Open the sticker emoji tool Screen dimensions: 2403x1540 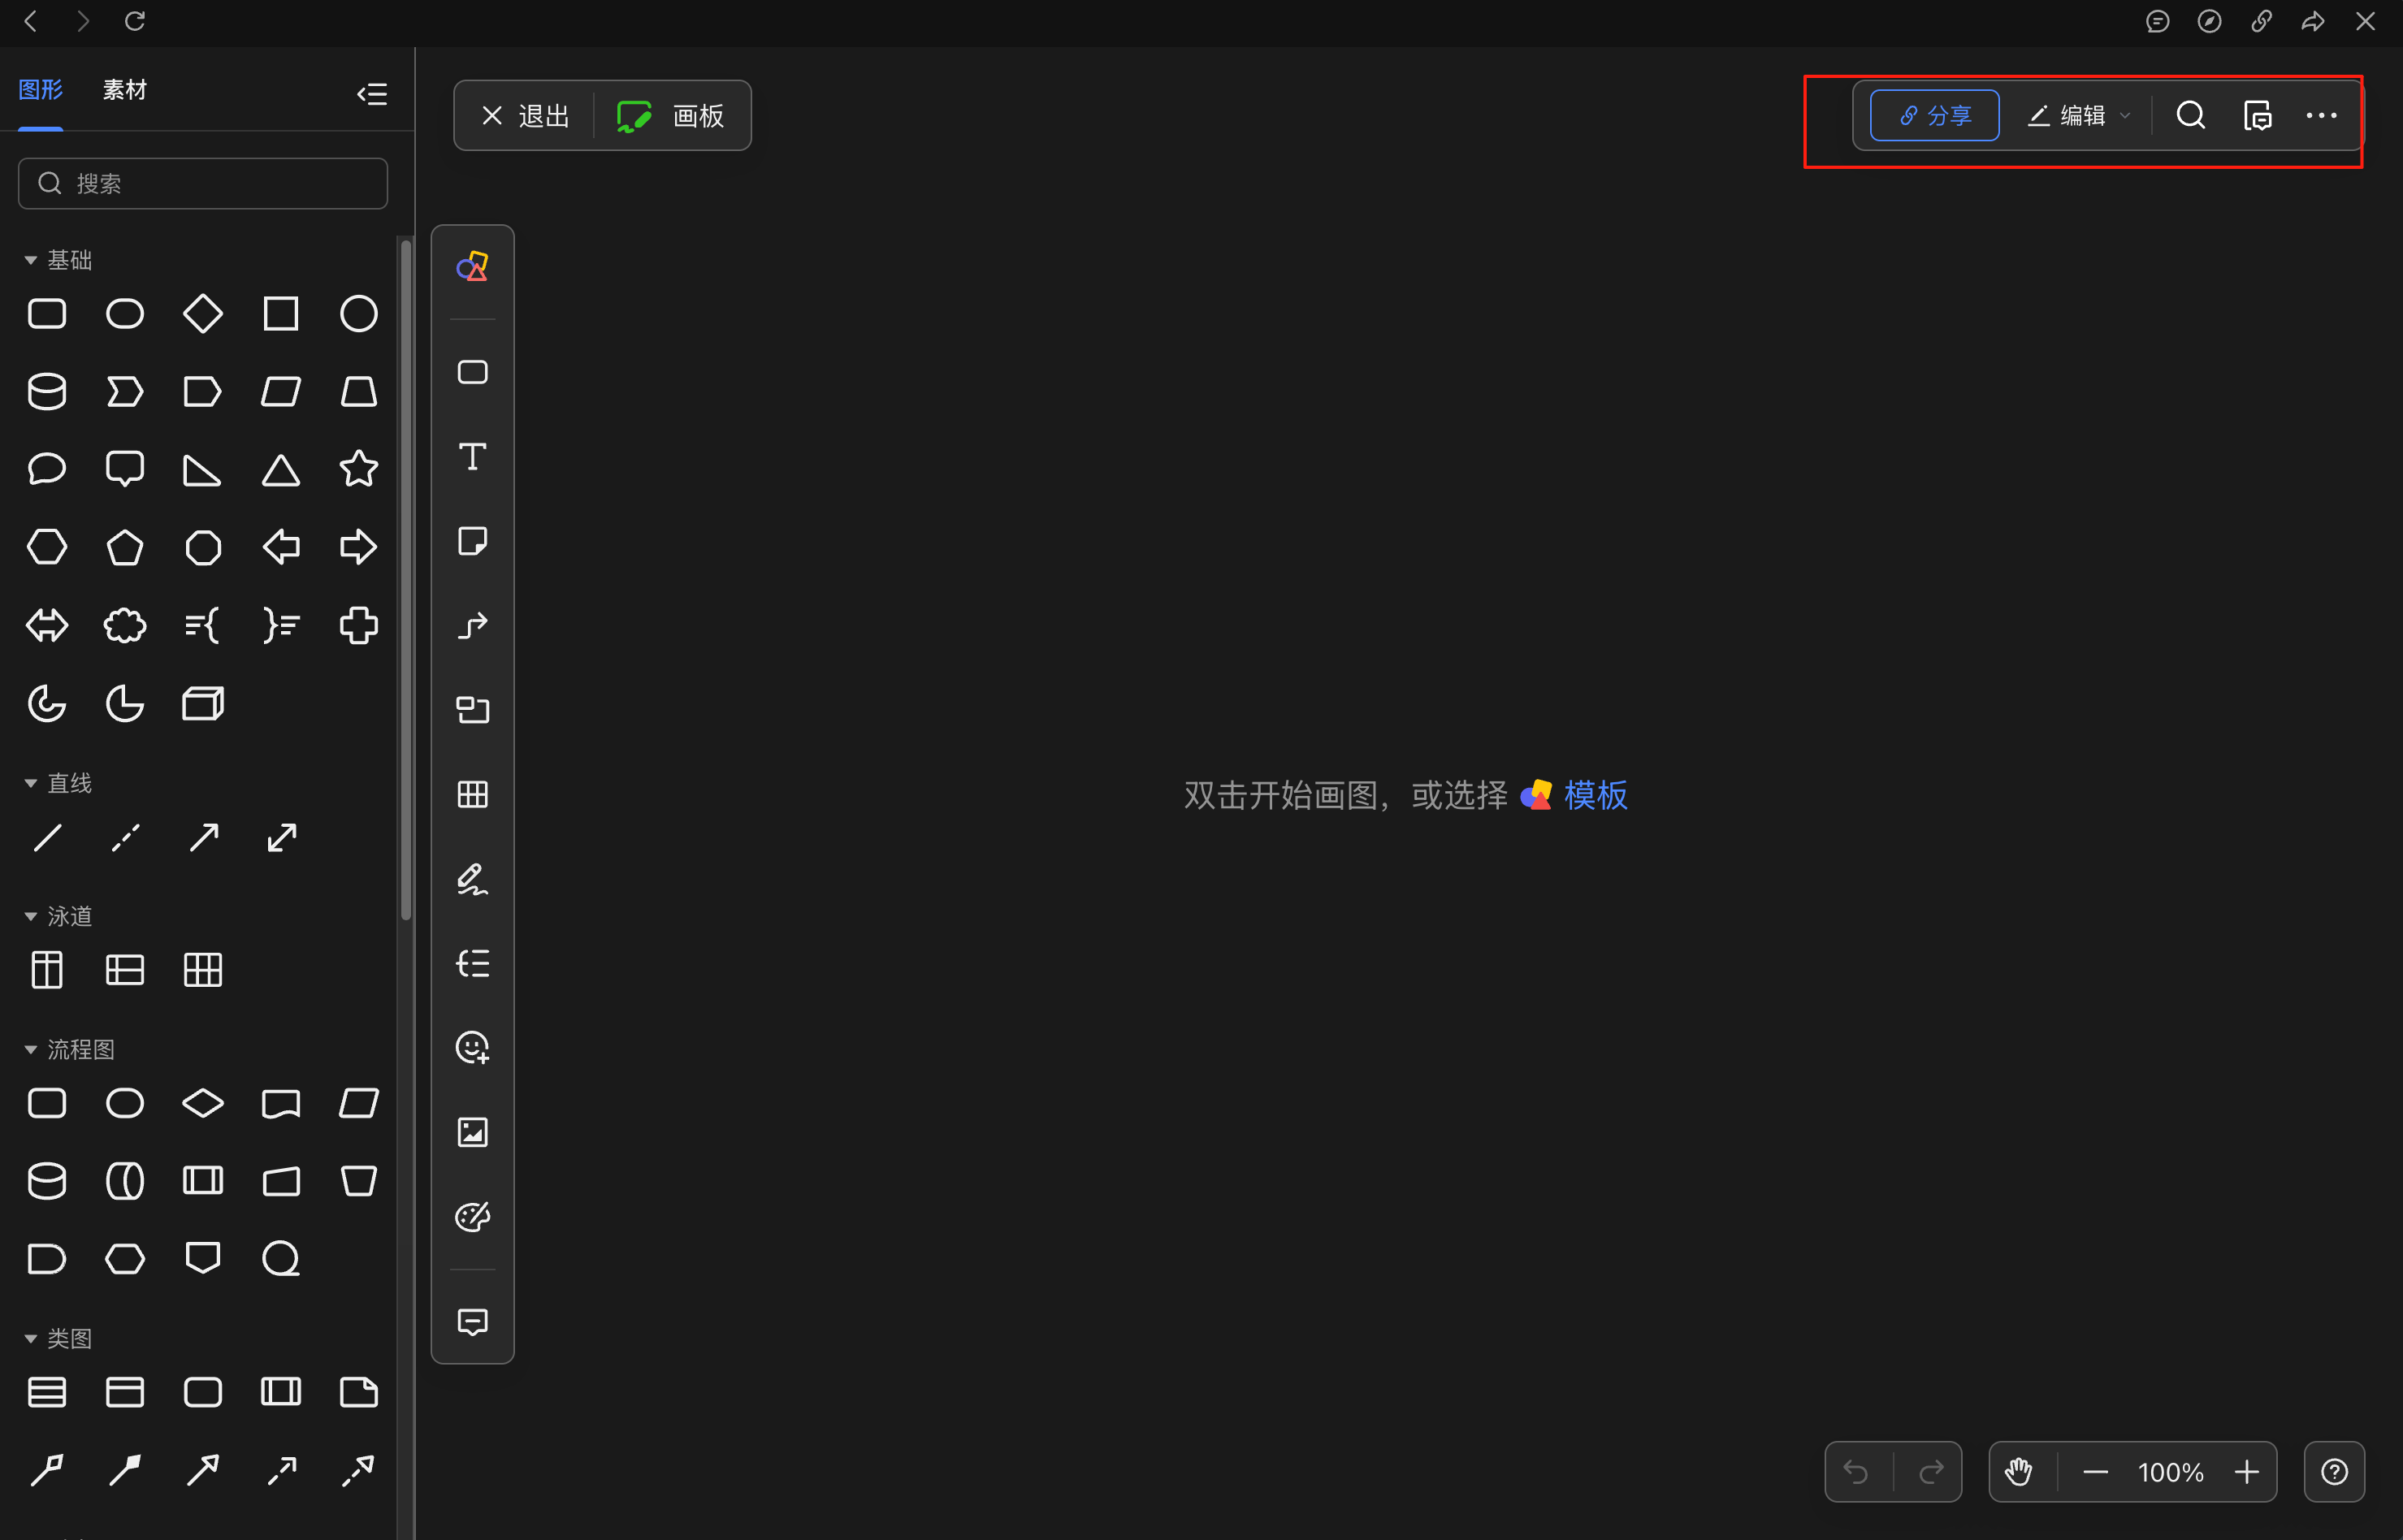point(472,1048)
